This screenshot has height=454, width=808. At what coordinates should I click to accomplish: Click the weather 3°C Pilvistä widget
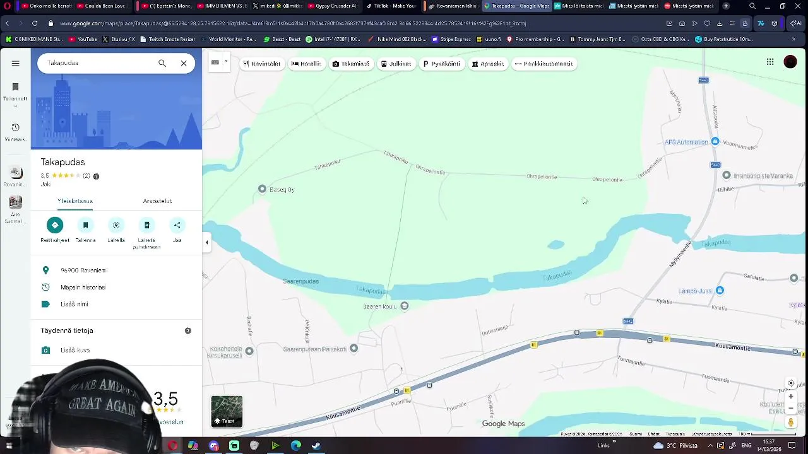coord(675,446)
